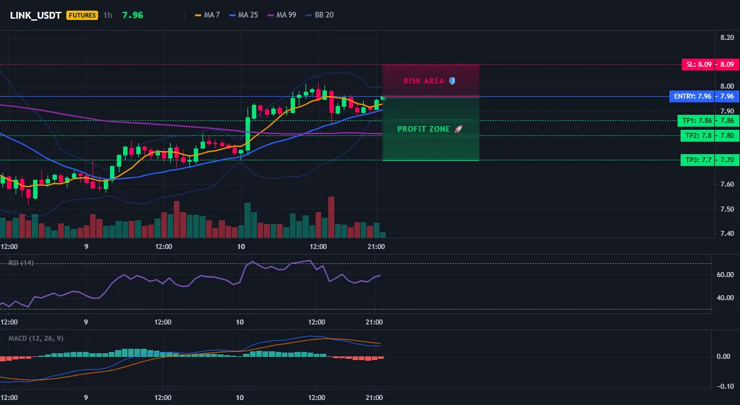Toggle the MA 7 legend entry

[x=207, y=15]
